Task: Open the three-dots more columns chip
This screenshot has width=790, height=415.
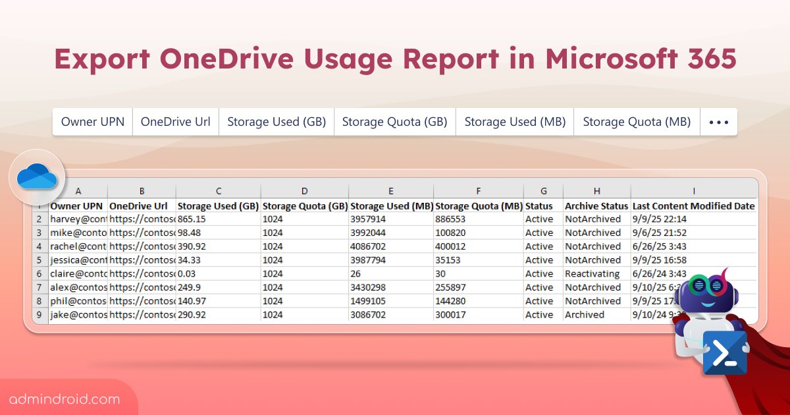Action: (719, 122)
